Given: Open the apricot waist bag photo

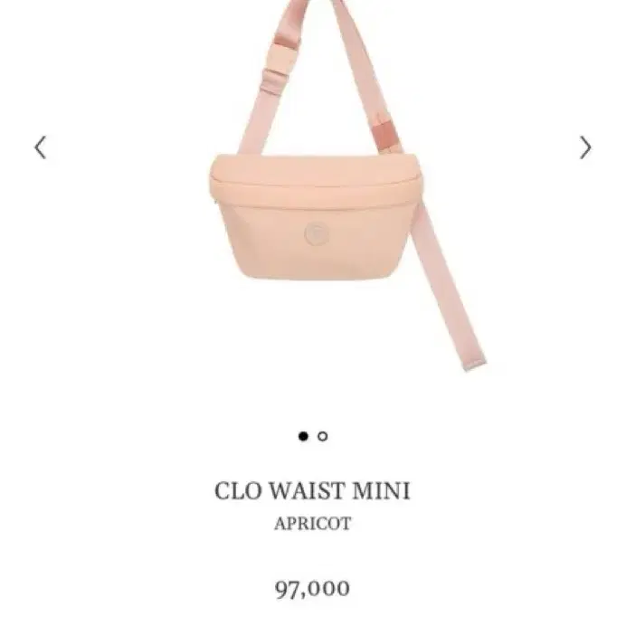Looking at the screenshot, I should point(346,185).
